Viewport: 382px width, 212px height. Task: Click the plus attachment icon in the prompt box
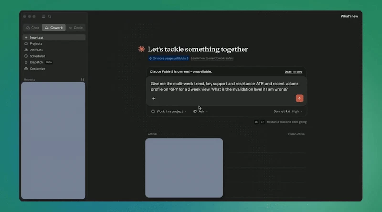tap(154, 99)
